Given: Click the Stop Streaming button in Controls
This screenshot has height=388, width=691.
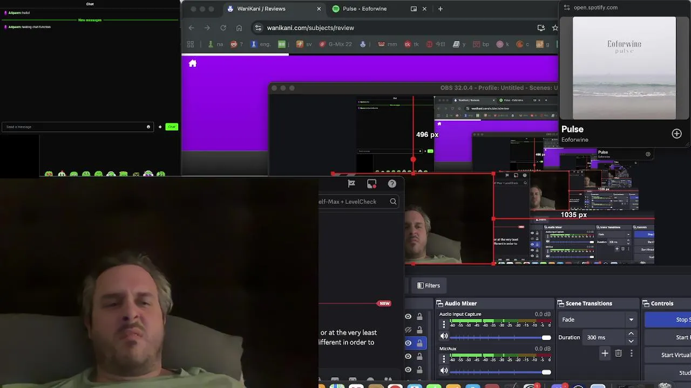Looking at the screenshot, I should [668, 320].
